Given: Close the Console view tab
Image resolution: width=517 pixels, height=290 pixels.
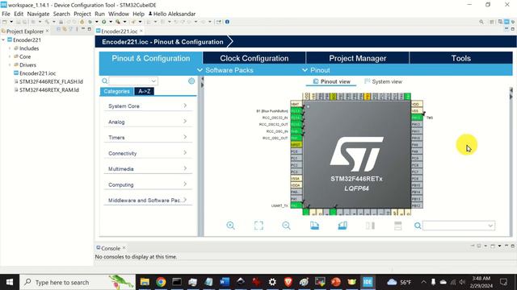Looking at the screenshot, I should point(124,248).
